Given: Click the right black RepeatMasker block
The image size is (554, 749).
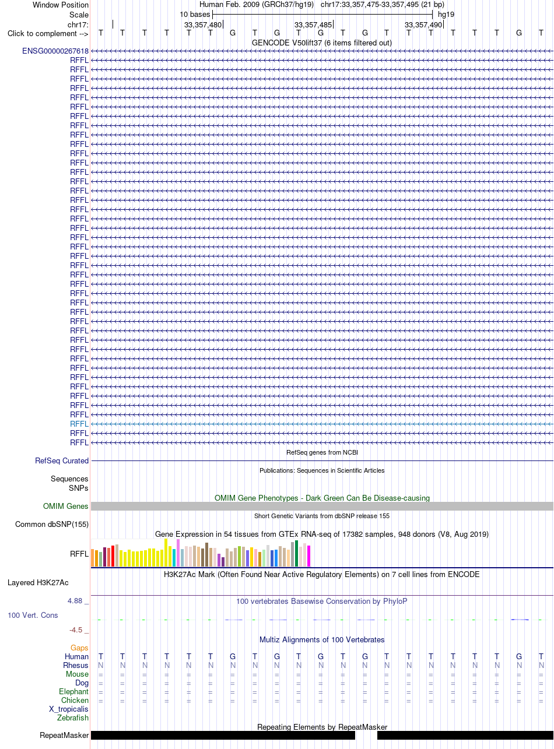Looking at the screenshot, I should point(465,736).
